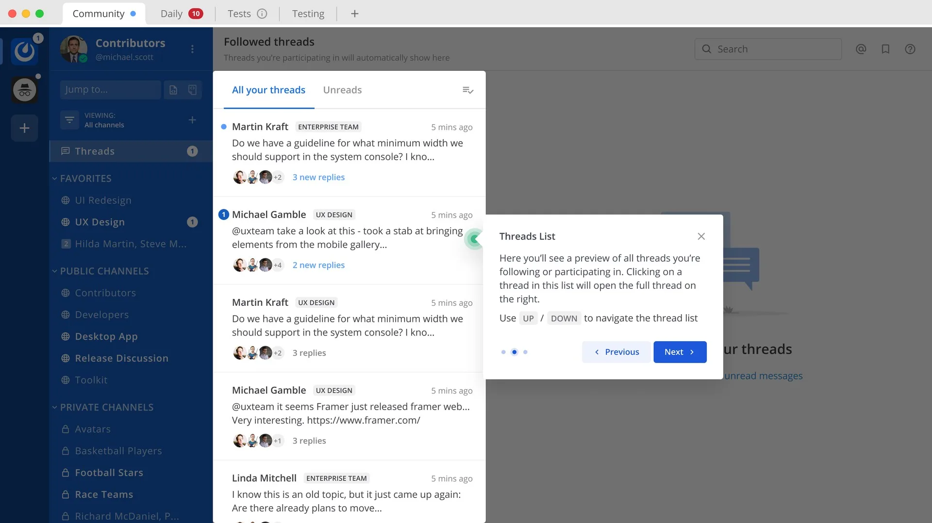Open Threads in the sidebar
The height and width of the screenshot is (523, 932).
(131, 151)
